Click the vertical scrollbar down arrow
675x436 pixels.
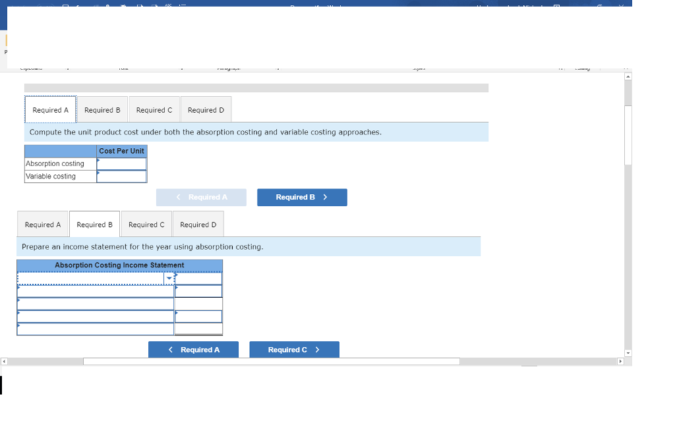pyautogui.click(x=628, y=353)
